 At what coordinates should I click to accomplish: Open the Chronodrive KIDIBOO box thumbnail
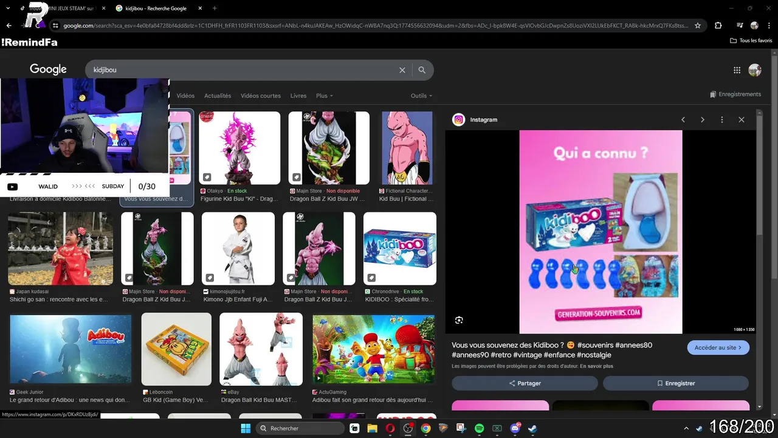pyautogui.click(x=399, y=249)
